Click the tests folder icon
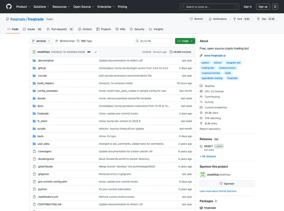Image resolution: width=284 pixels, height=211 pixels. pyautogui.click(x=34, y=136)
